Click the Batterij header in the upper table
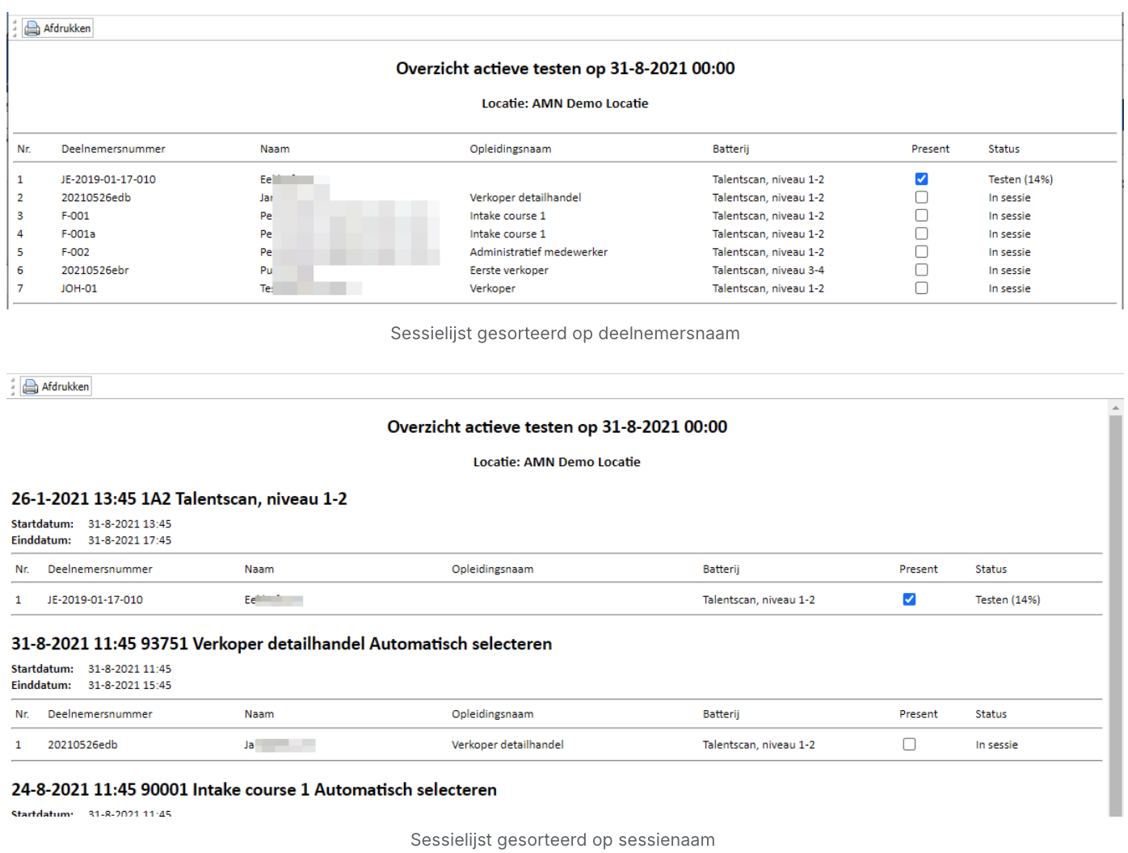1128x853 pixels. click(730, 149)
